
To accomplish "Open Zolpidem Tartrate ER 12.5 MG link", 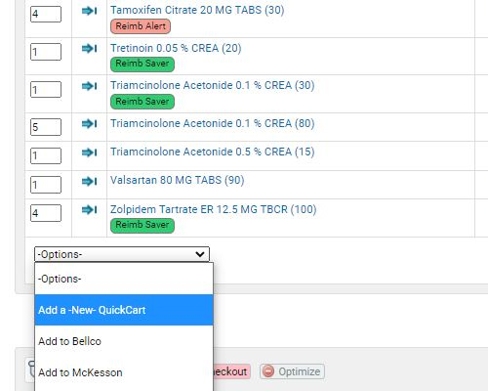I will point(213,209).
